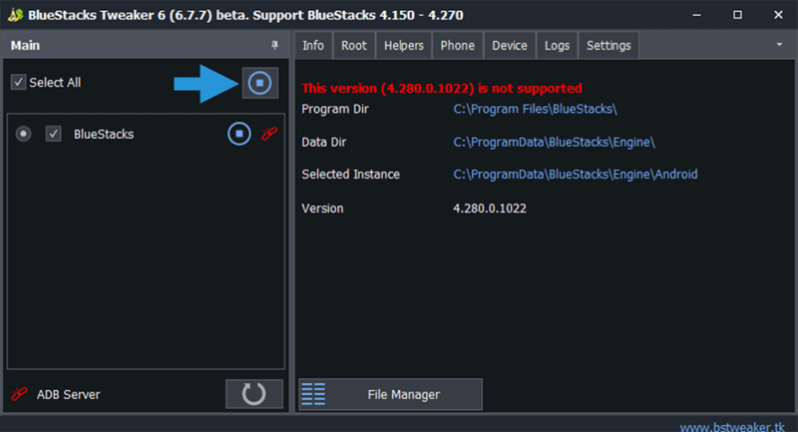Screen dimensions: 798x432
Task: Switch to the Info tab
Action: pyautogui.click(x=313, y=45)
